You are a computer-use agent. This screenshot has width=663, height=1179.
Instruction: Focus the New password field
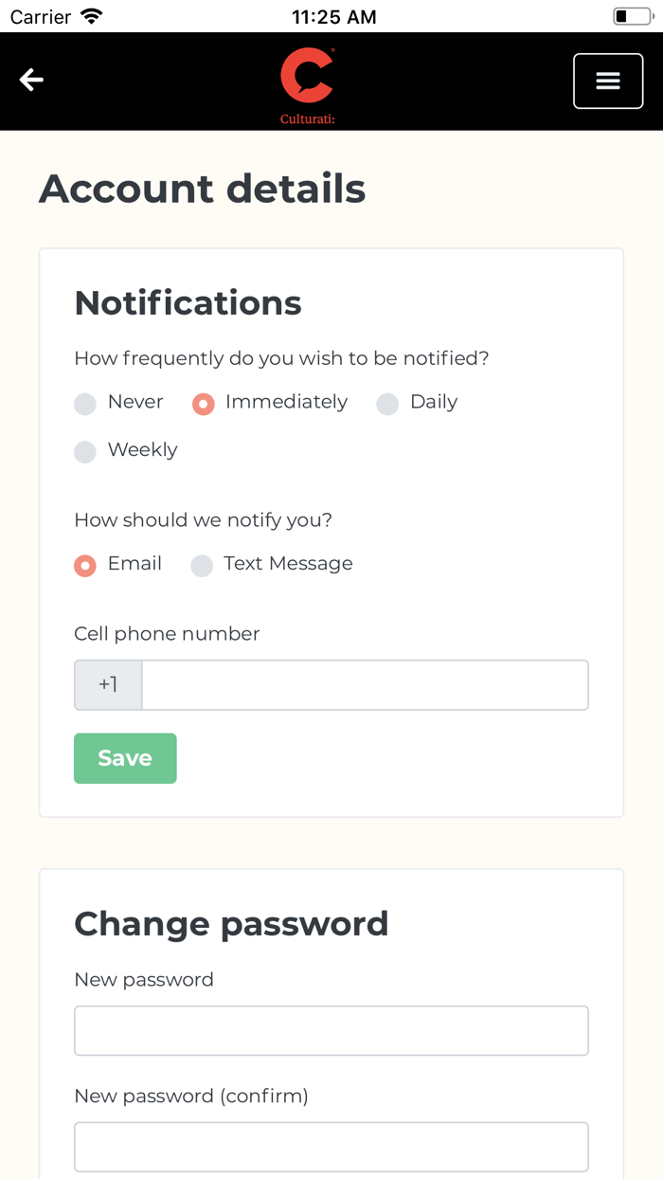[331, 1030]
